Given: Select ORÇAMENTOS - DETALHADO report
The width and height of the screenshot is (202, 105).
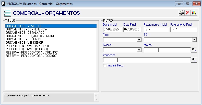Looking at the screenshot, I should click(51, 33).
